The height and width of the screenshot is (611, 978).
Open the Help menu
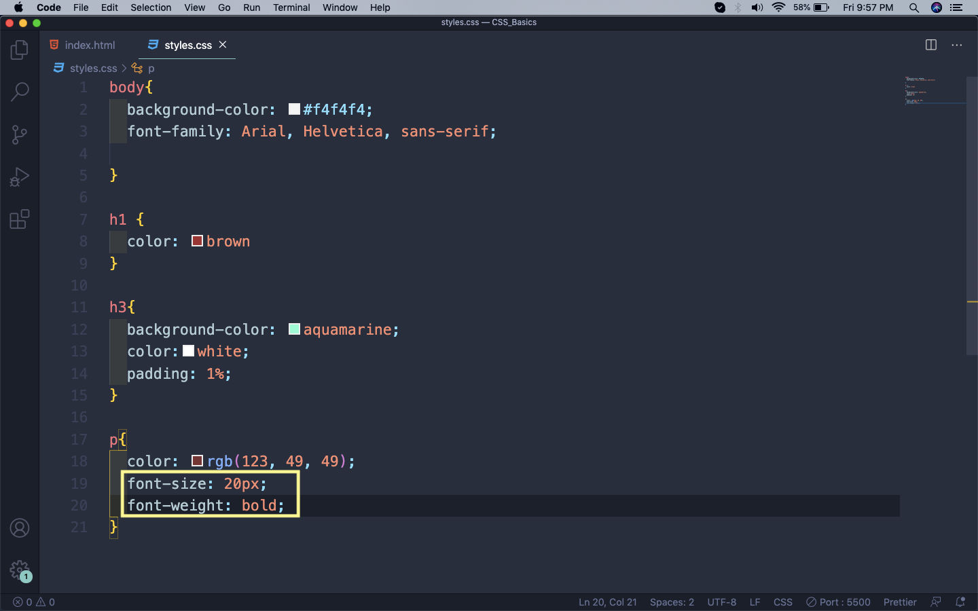pyautogui.click(x=380, y=7)
